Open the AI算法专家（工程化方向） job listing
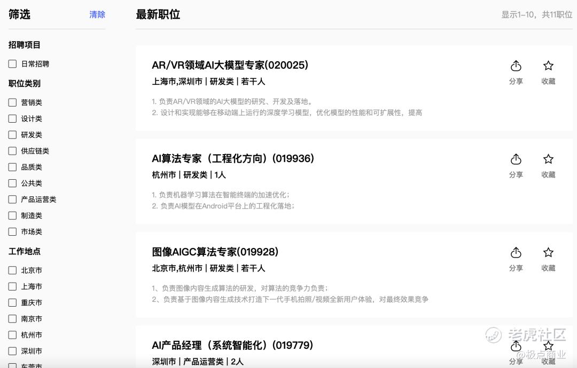Viewport: 577px width, 368px height. (233, 158)
